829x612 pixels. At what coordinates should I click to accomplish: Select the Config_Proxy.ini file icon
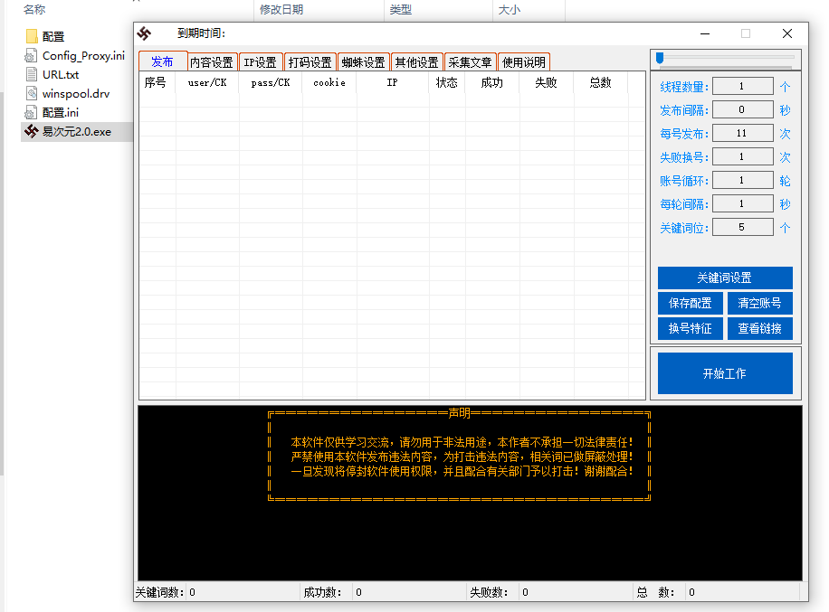32,55
